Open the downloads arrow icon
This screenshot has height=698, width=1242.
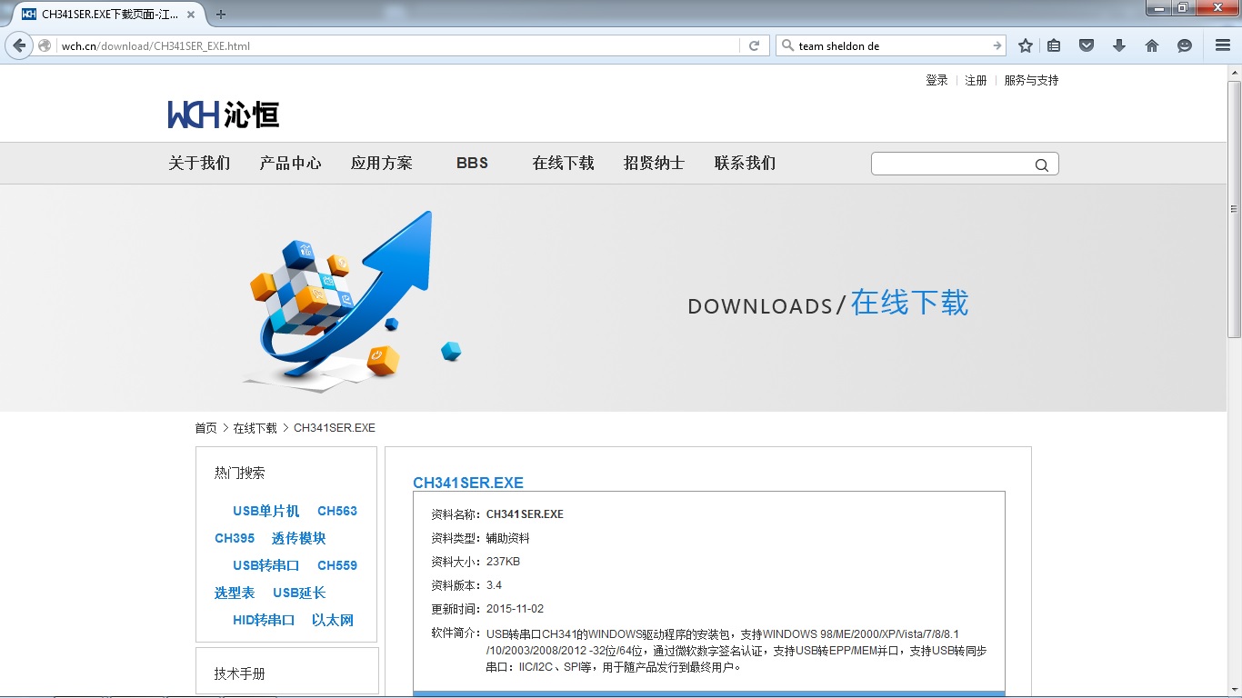1119,45
